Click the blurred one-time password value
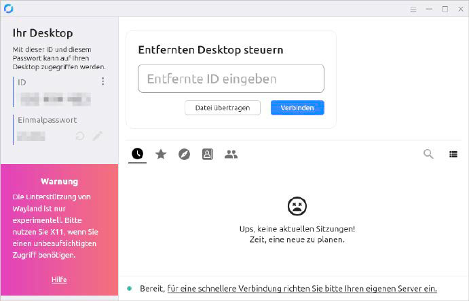 (31, 136)
